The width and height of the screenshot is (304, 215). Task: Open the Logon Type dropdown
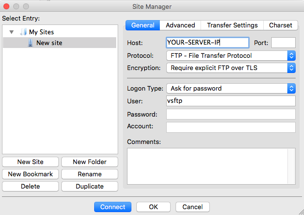tap(231, 89)
